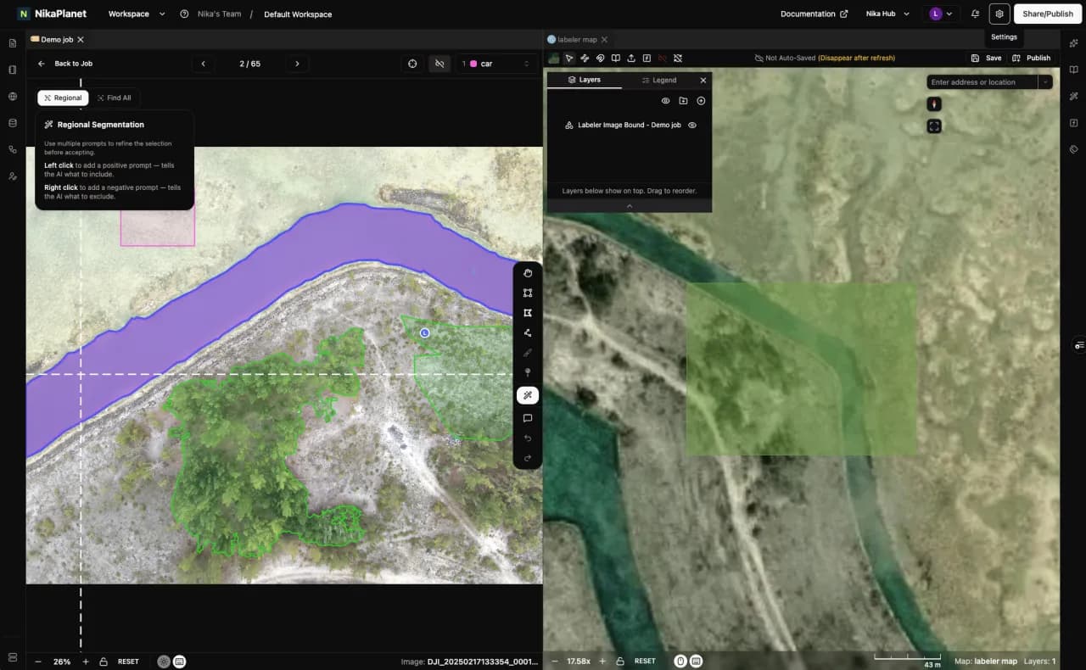Collapse the Layers panel with the chevron

[630, 206]
